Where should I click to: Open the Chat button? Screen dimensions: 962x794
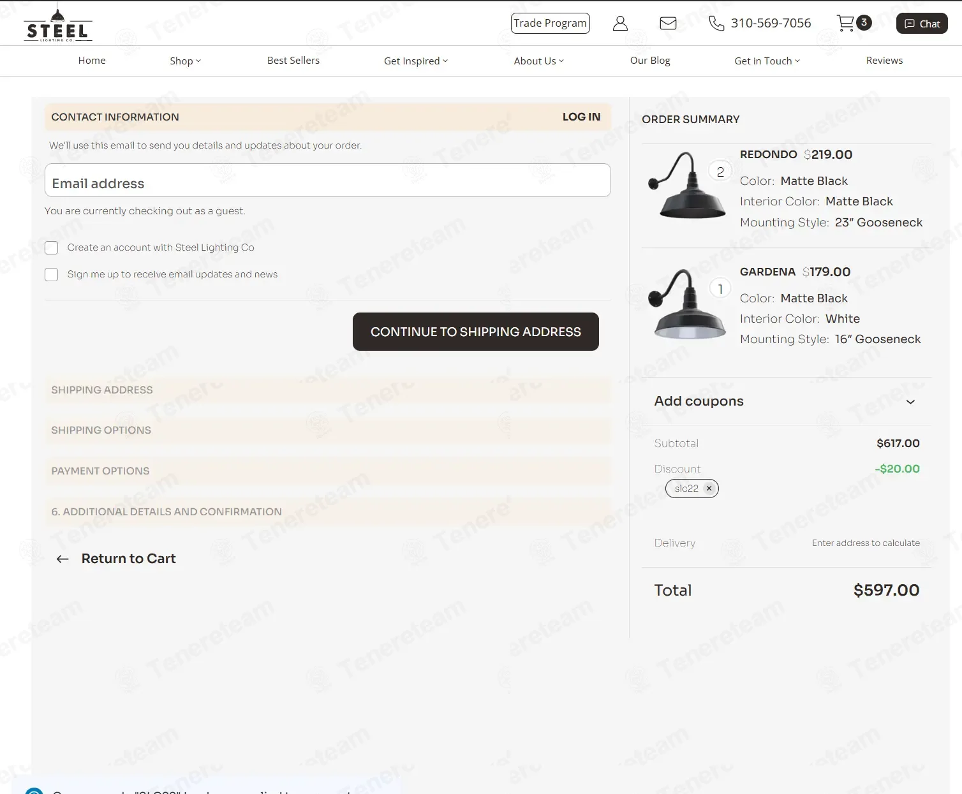click(x=922, y=24)
